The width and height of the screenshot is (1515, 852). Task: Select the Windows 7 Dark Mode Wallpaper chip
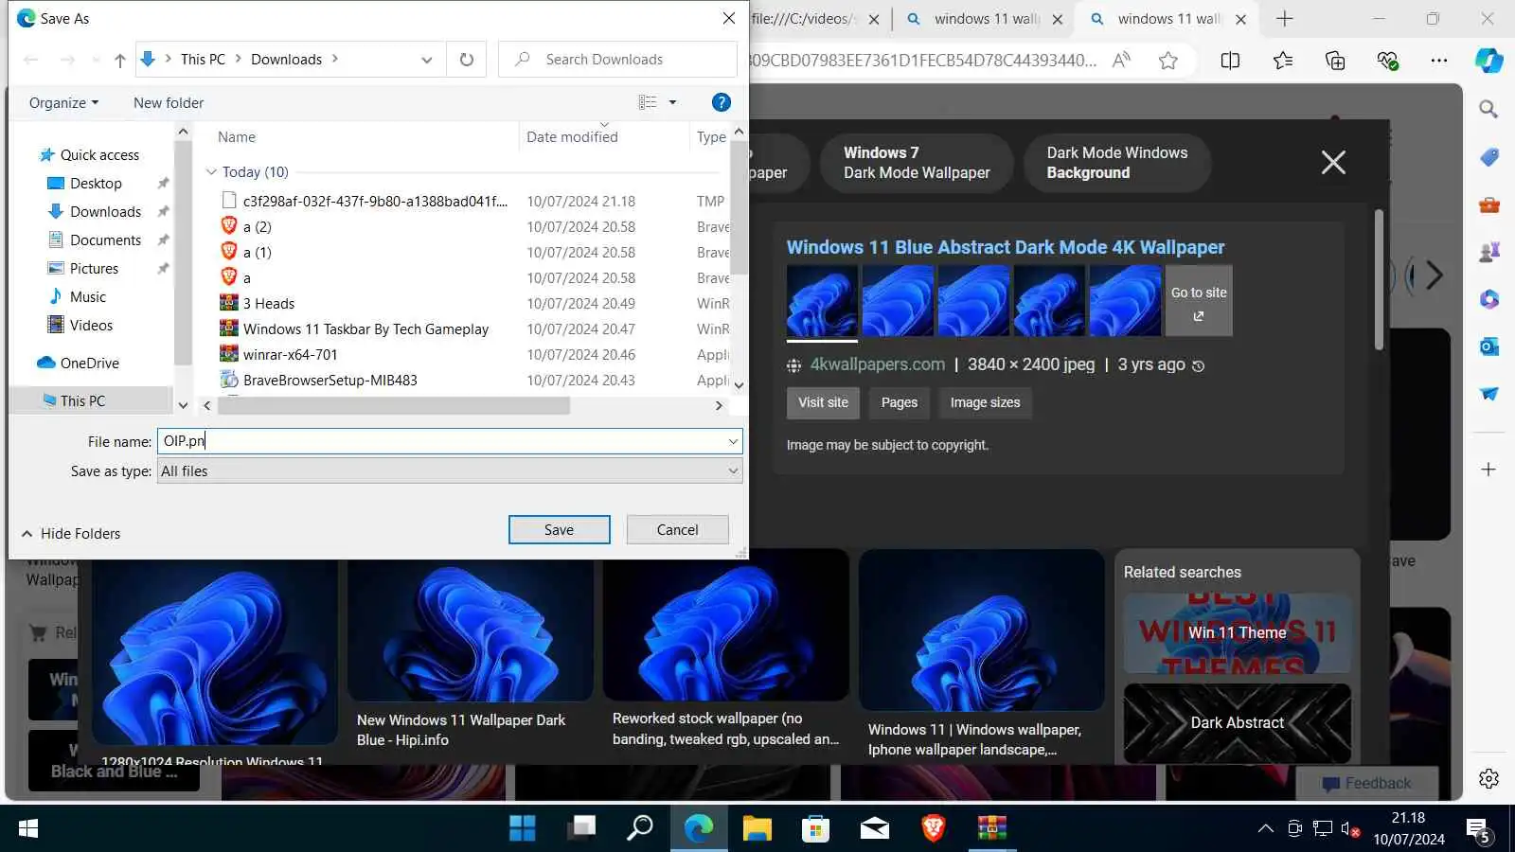(x=917, y=163)
